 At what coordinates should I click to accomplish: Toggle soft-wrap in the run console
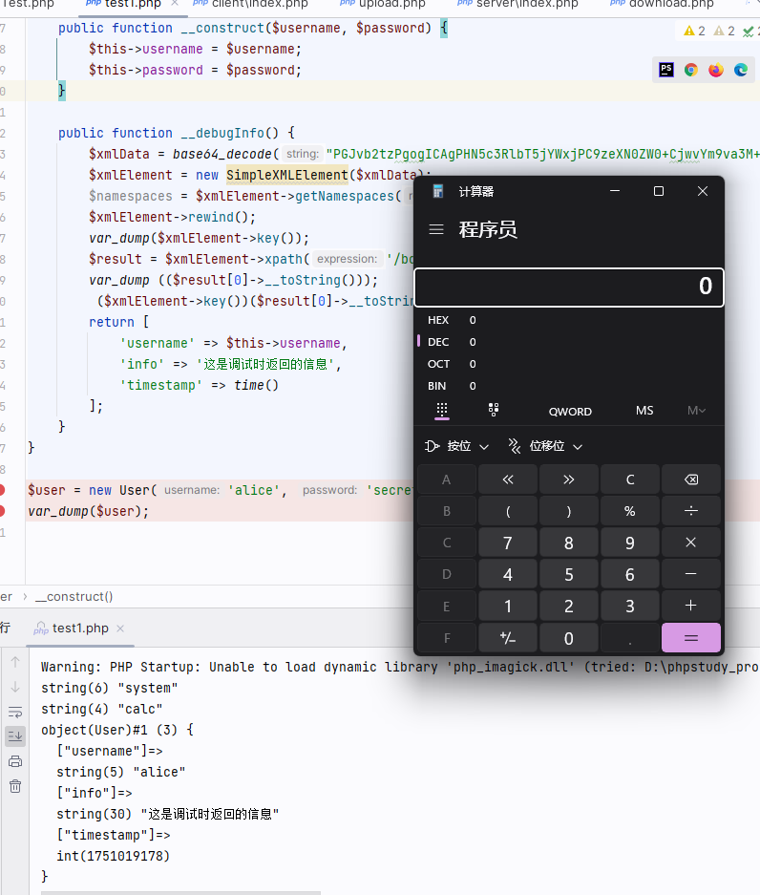pyautogui.click(x=15, y=712)
